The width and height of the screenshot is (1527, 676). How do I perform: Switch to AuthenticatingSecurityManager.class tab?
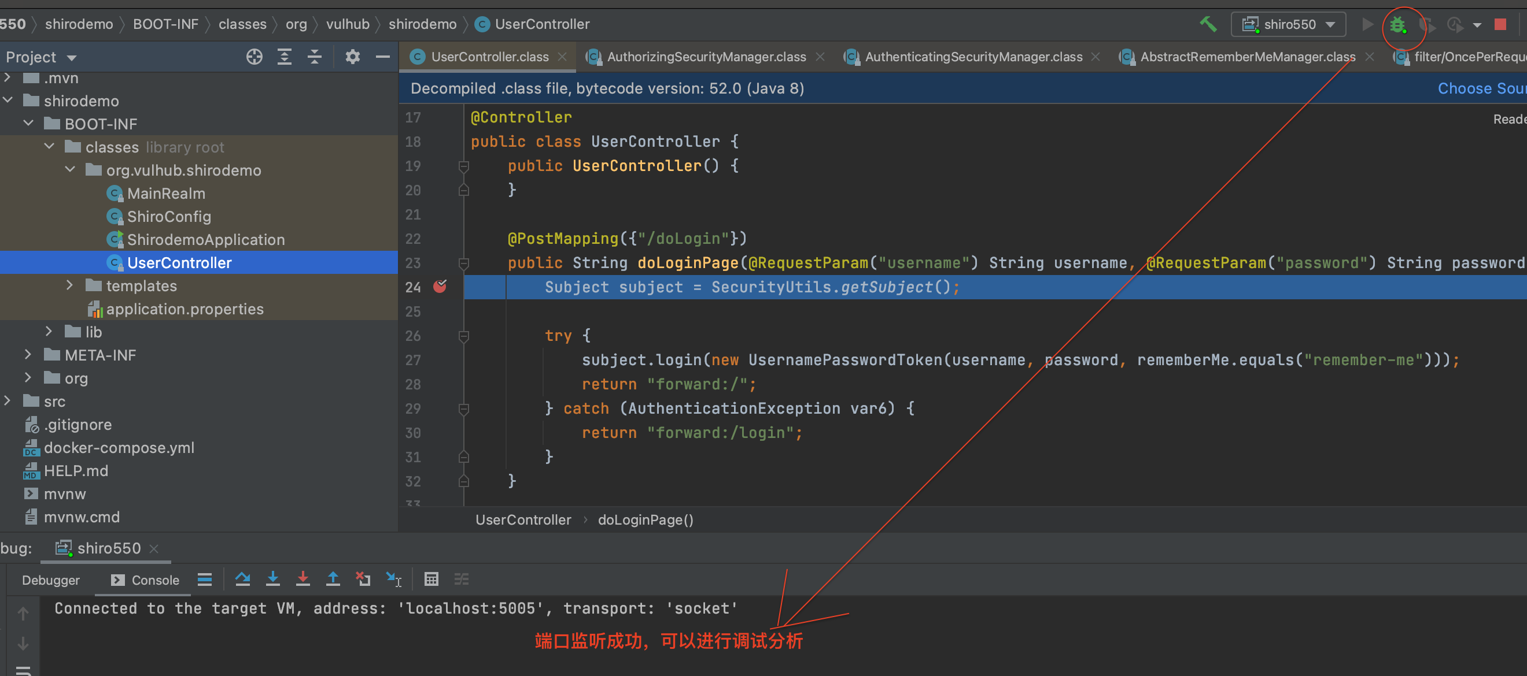click(x=973, y=57)
